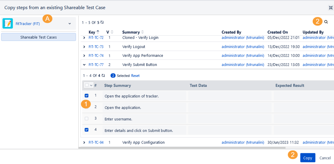Sort by Summary column arrows
The width and height of the screenshot is (334, 164).
click(143, 32)
